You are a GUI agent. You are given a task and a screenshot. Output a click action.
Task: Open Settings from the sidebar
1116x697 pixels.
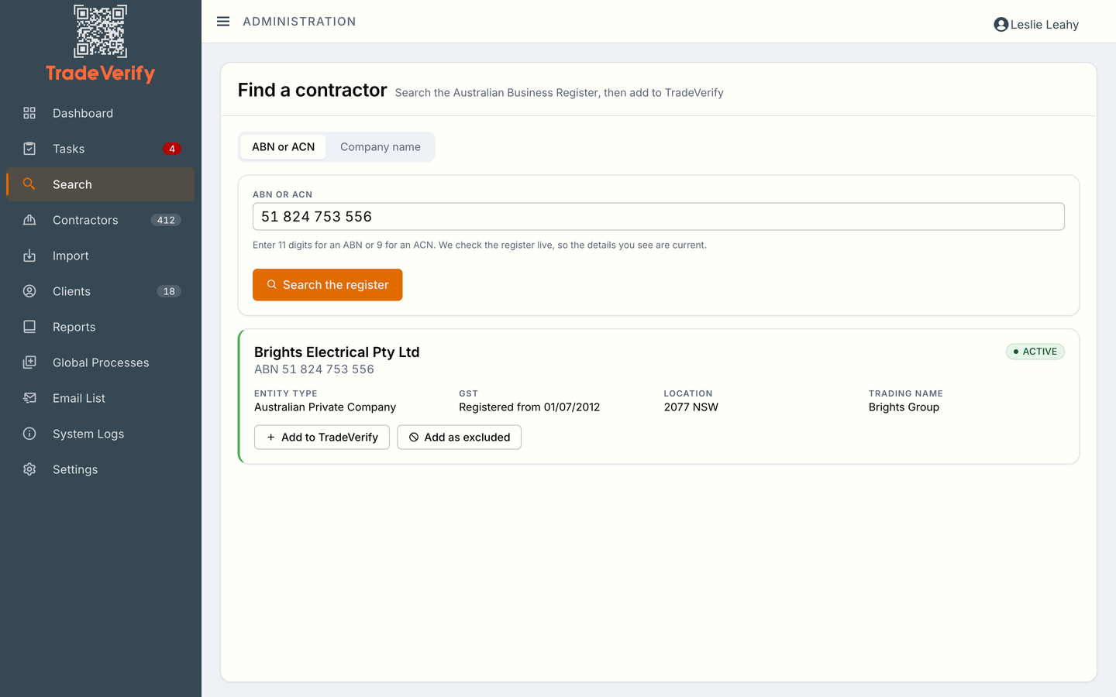point(101,469)
